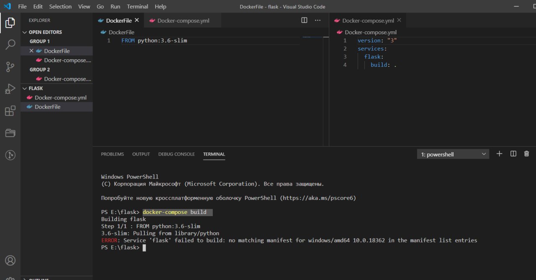
Task: Open Docker-compose.yml in the FLASK folder tree
Action: click(57, 97)
